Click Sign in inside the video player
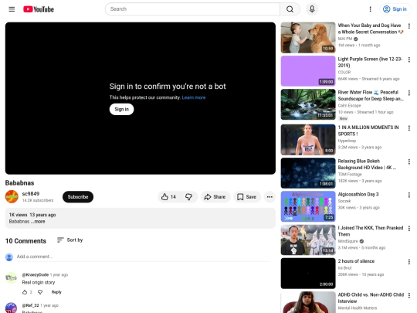Image resolution: width=417 pixels, height=313 pixels. 121,109
